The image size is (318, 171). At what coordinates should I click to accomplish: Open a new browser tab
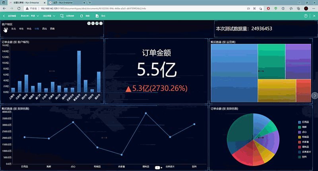[90, 2]
